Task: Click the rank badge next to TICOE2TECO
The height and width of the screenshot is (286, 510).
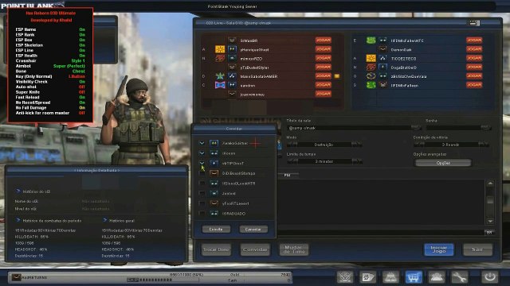Action: 382,58
